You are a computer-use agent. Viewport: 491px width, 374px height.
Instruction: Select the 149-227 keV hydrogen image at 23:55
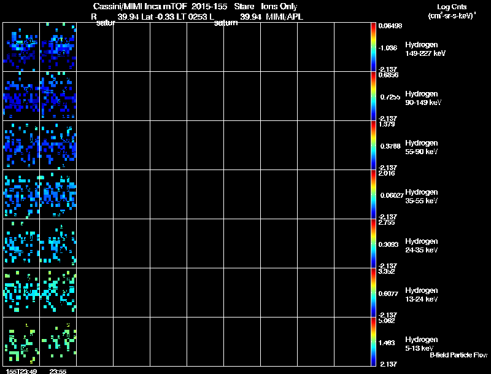click(58, 47)
